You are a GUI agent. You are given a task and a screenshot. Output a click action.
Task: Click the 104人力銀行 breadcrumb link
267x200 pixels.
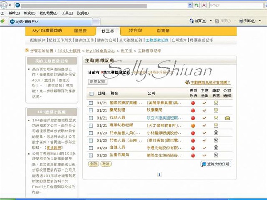point(69,51)
